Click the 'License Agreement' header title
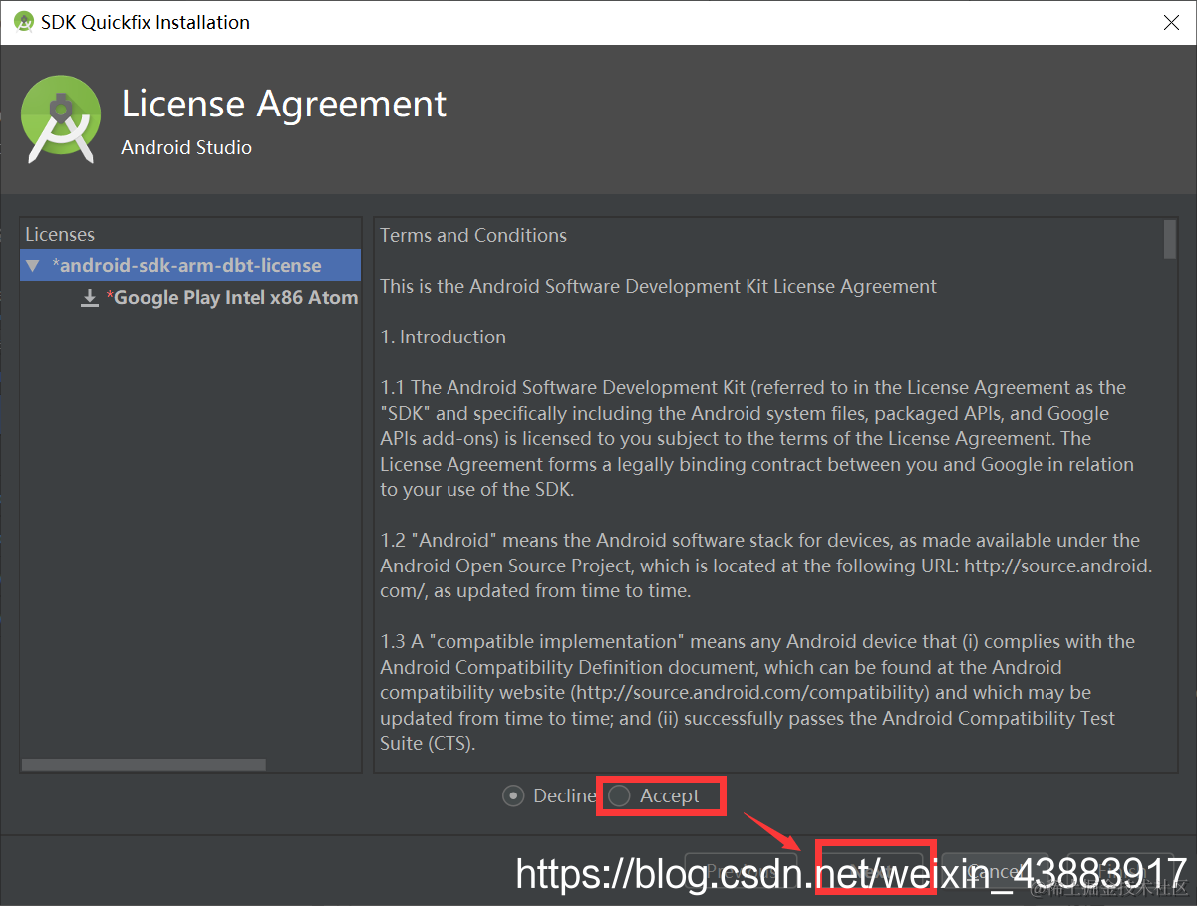The width and height of the screenshot is (1197, 906). coord(284,104)
